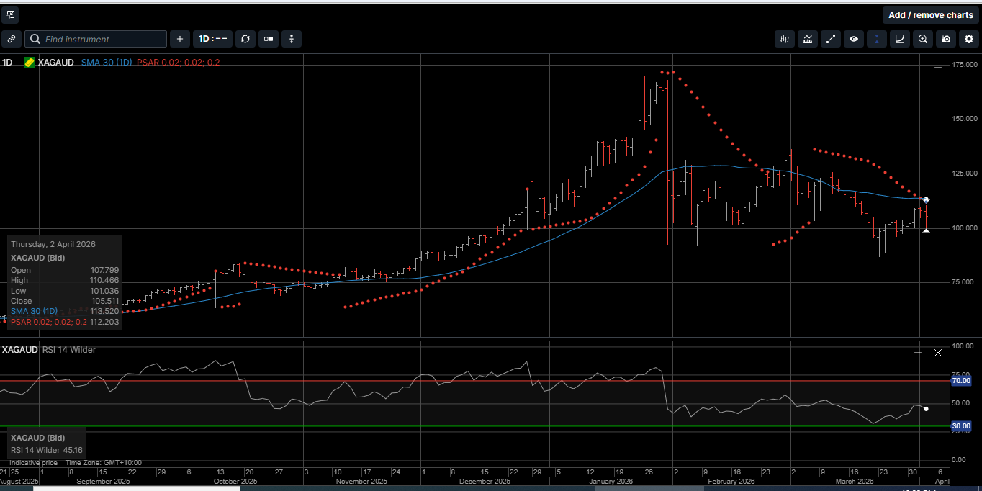The width and height of the screenshot is (982, 491).
Task: Select the trend line drawing tool
Action: coord(831,39)
